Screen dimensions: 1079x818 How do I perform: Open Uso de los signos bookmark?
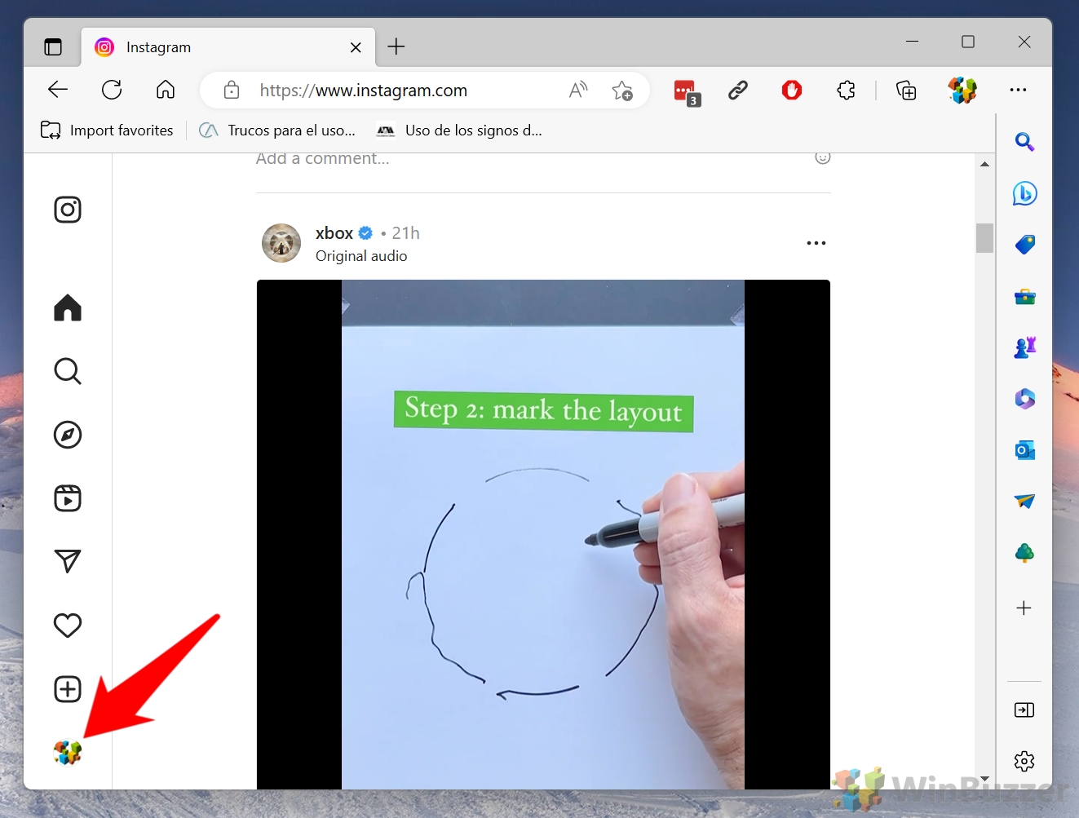click(x=459, y=130)
